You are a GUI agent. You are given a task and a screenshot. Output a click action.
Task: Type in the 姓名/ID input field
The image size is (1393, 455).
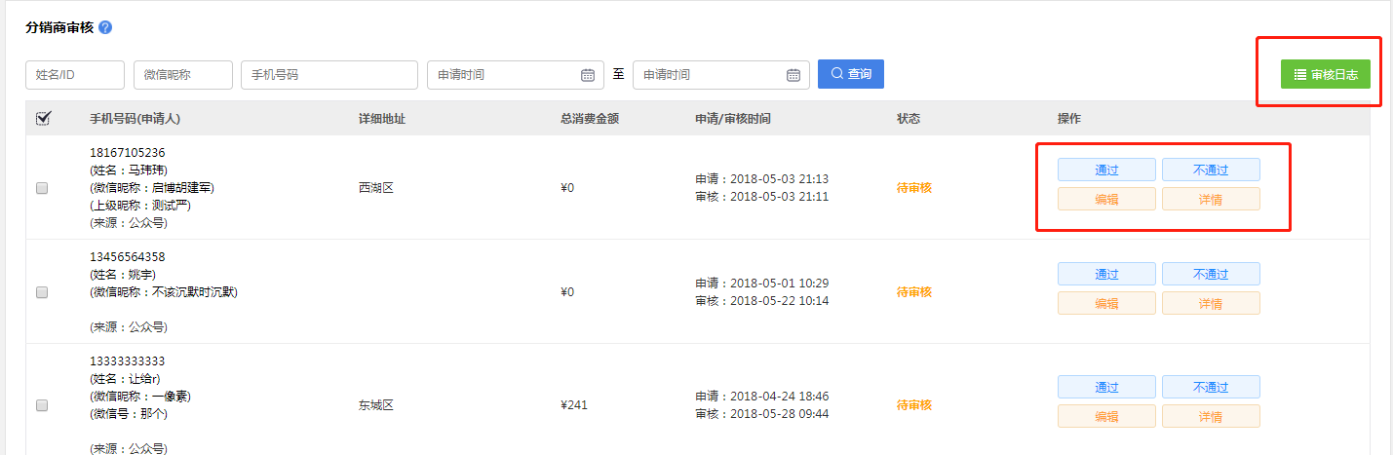point(75,75)
